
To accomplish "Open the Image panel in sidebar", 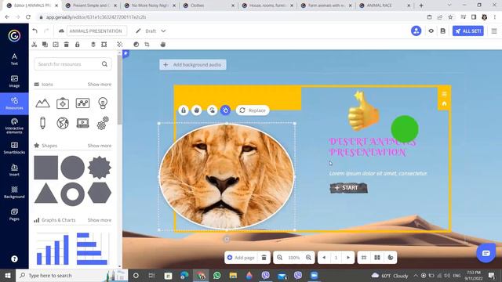I will [x=14, y=81].
